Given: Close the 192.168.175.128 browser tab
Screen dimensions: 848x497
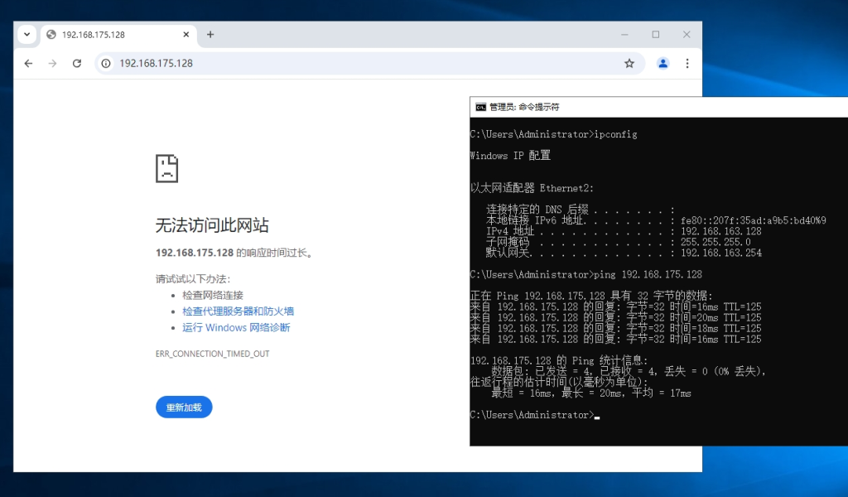Looking at the screenshot, I should (186, 35).
